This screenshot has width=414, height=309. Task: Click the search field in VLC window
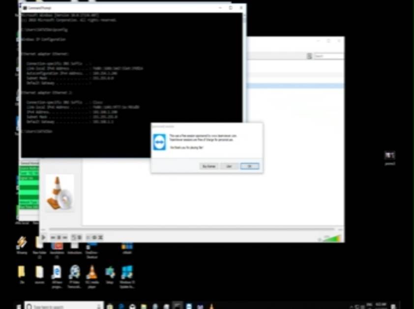(329, 56)
